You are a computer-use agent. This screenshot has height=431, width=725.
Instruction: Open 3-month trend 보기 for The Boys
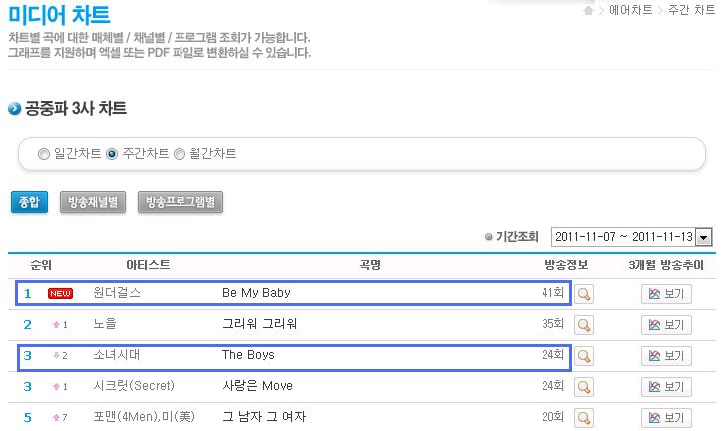[x=665, y=355]
